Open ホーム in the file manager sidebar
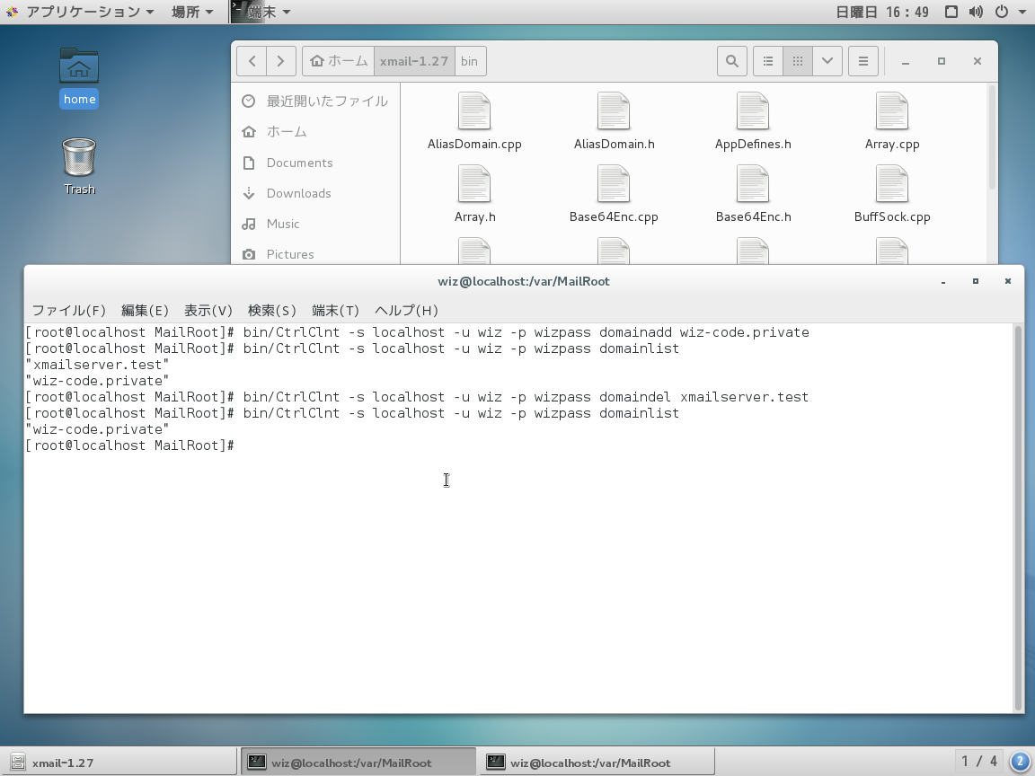Viewport: 1035px width, 776px height. point(315,132)
